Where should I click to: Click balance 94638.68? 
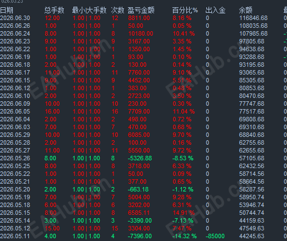click(251, 49)
